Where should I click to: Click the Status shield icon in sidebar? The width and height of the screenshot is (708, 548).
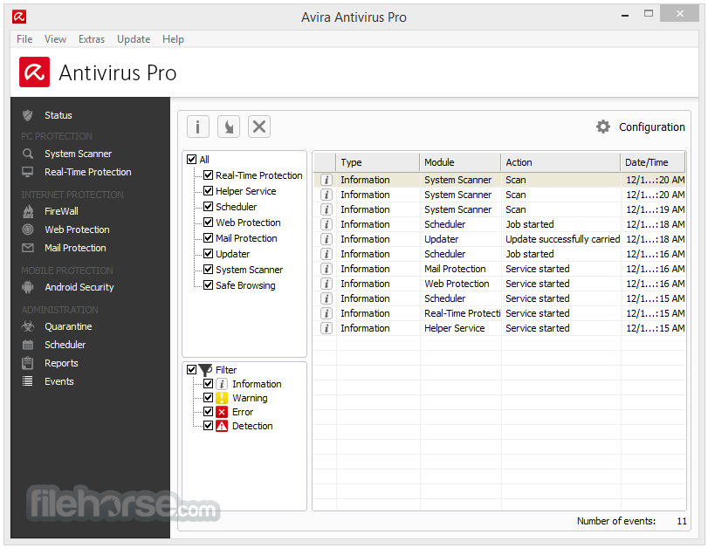click(28, 115)
